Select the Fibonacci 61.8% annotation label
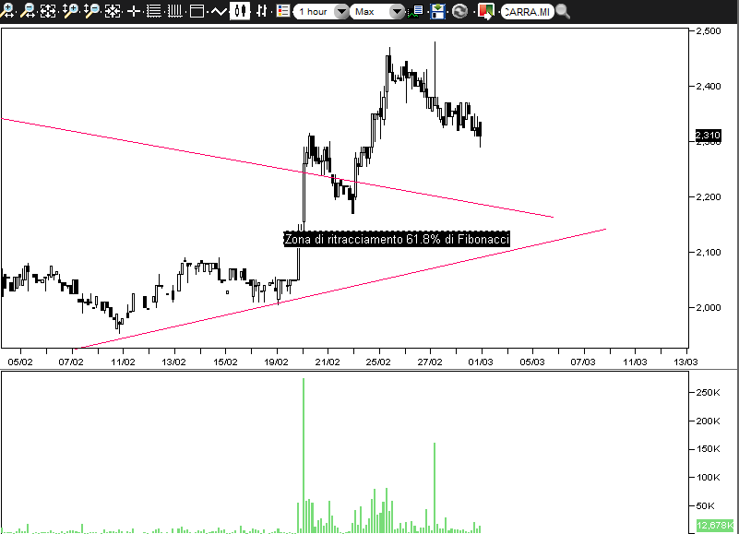Screen dimensions: 739x534 397,239
